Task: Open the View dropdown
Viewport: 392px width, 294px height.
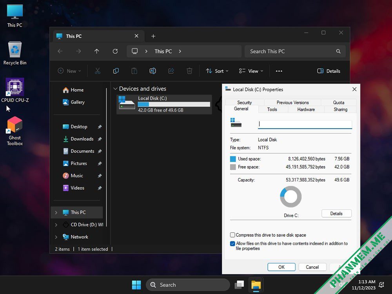Action: coord(251,71)
